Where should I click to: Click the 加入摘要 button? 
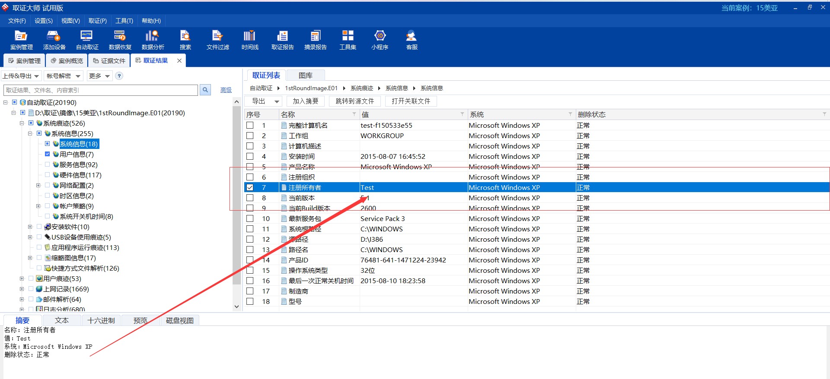(x=305, y=101)
